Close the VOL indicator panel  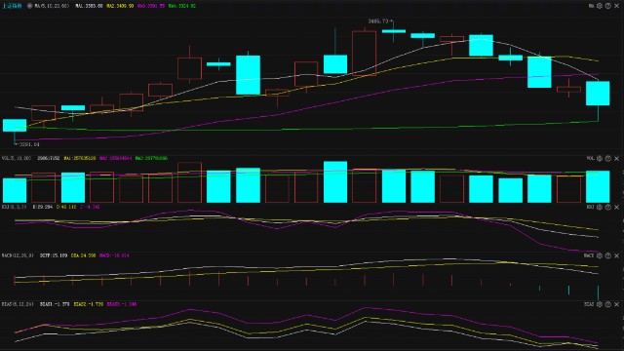[x=617, y=158]
